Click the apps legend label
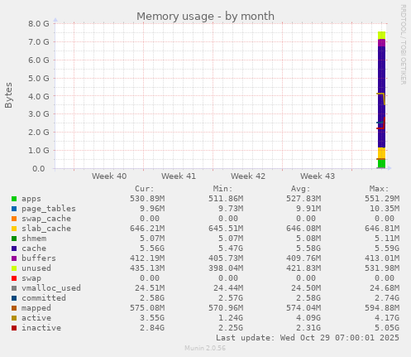411x357 pixels. 31,199
